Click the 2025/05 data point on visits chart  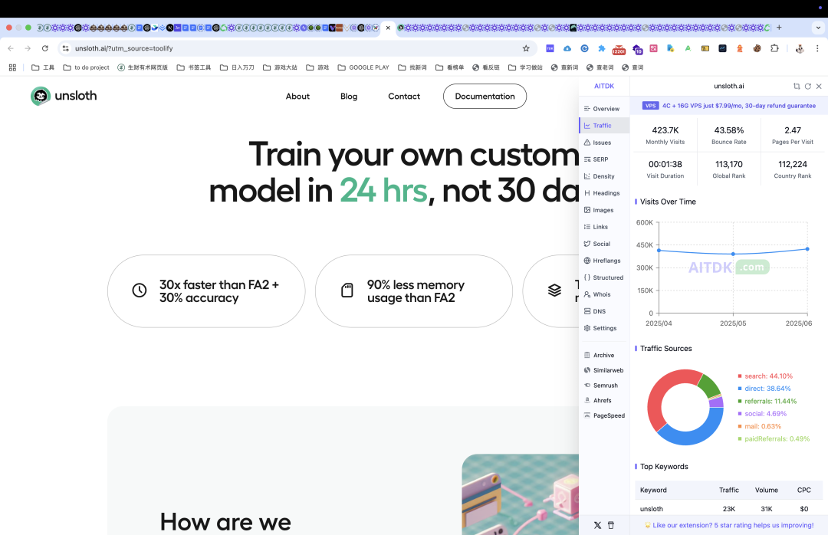coord(733,254)
